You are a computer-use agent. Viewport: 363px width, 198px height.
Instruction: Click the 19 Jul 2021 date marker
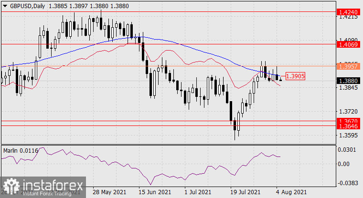coord(245,192)
